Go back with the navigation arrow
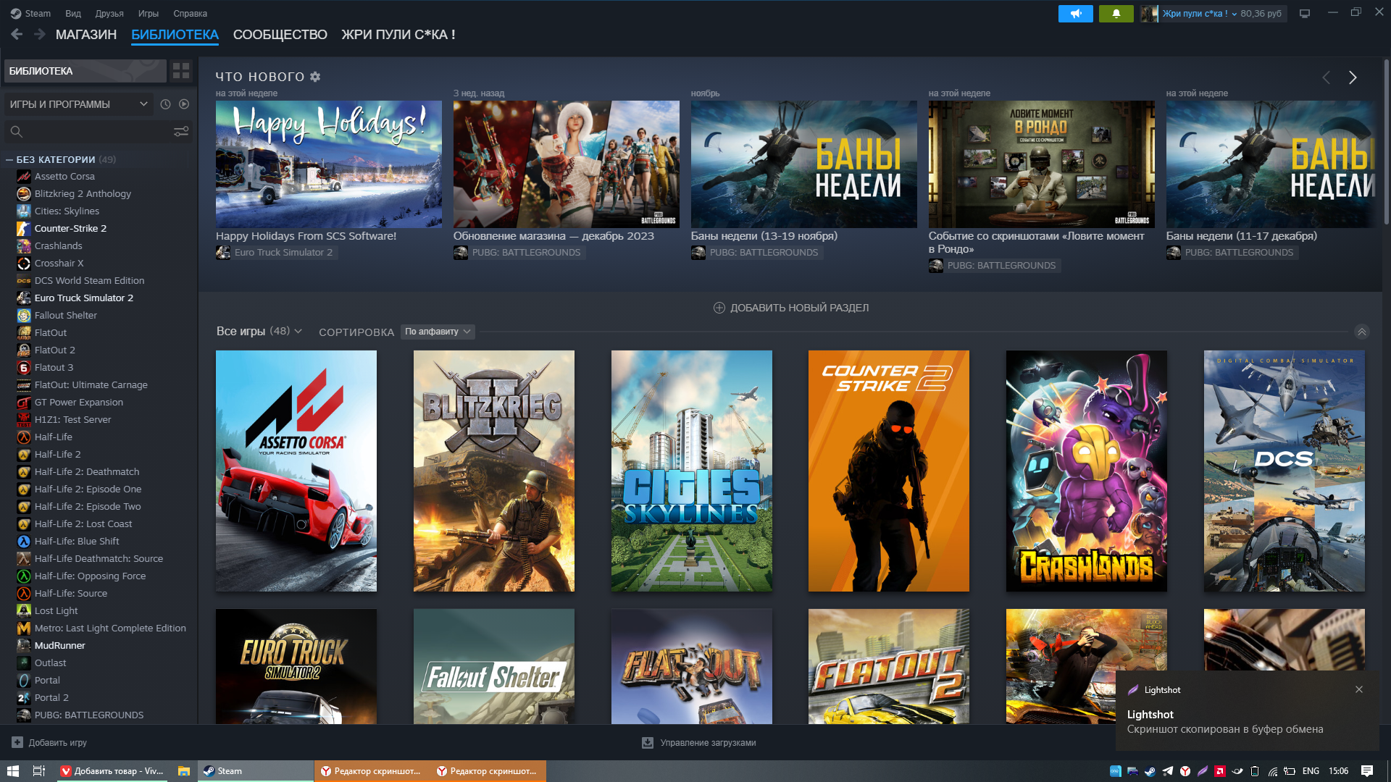Image resolution: width=1391 pixels, height=782 pixels. (x=17, y=34)
